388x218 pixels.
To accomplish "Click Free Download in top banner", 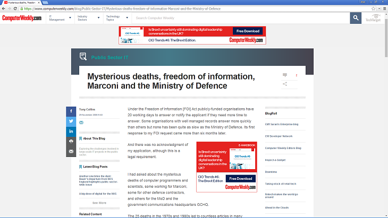I will pos(248,31).
